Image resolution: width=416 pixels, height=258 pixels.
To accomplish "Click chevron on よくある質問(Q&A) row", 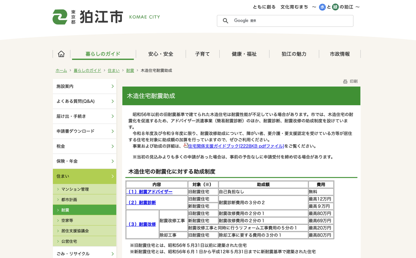I will [x=113, y=101].
